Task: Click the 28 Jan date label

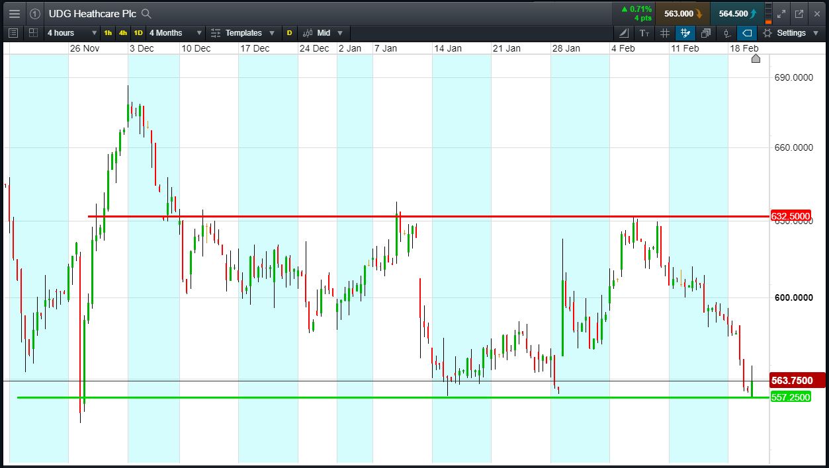Action: coord(566,48)
